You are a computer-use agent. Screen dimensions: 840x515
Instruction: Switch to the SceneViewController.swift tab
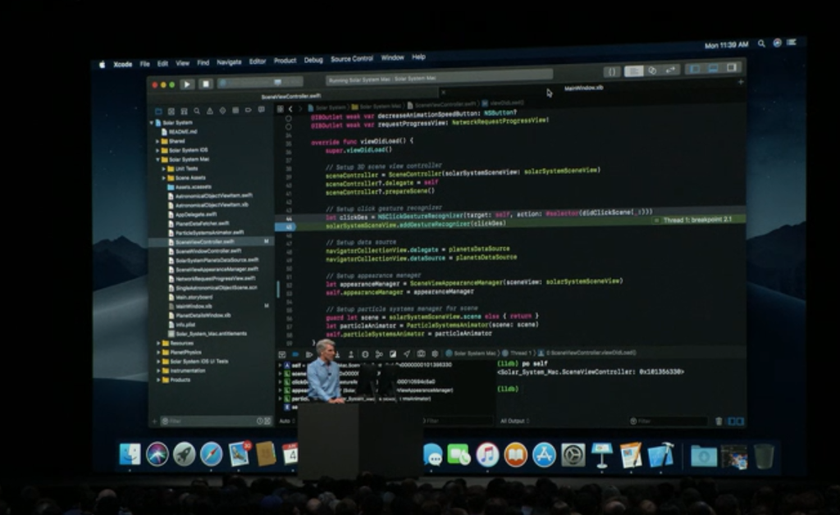click(291, 97)
